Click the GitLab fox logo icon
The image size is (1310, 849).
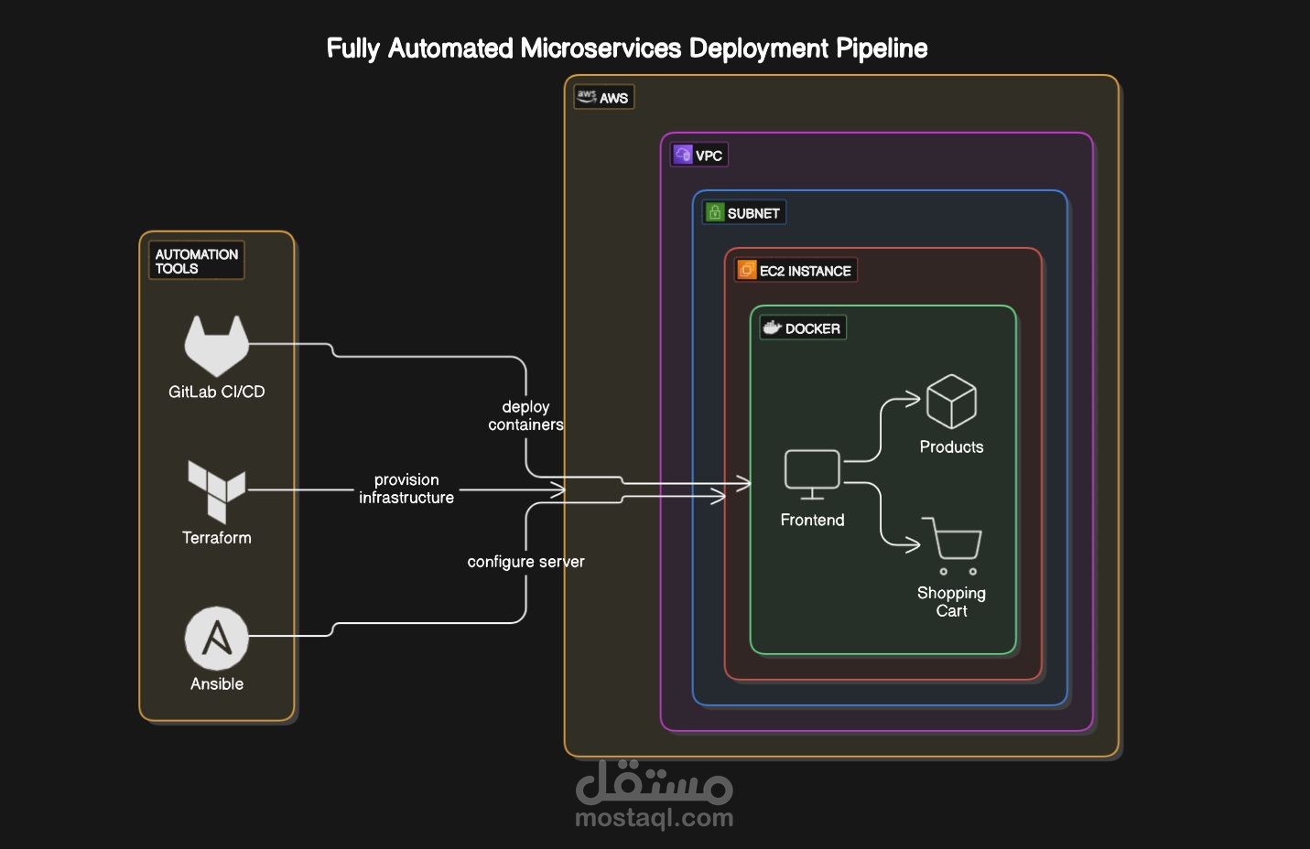(x=216, y=346)
